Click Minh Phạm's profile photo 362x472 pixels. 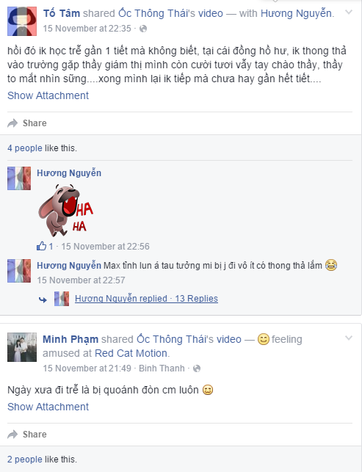[22, 347]
